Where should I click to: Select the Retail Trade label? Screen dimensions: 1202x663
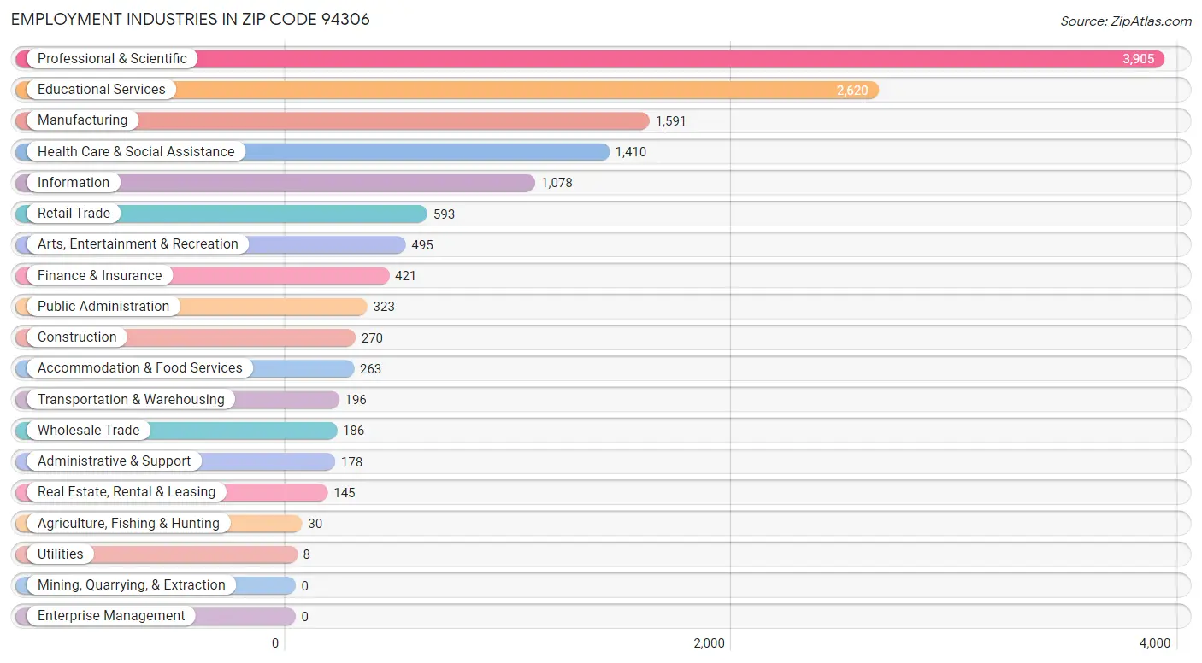click(x=74, y=214)
